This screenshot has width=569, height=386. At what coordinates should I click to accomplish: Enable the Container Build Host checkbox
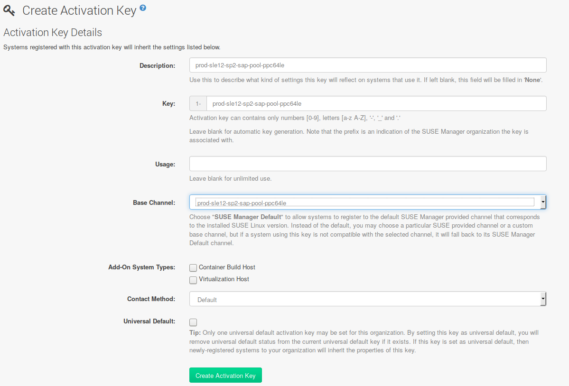[193, 267]
